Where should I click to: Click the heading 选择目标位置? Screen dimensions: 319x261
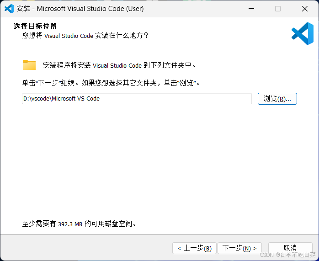(x=35, y=26)
